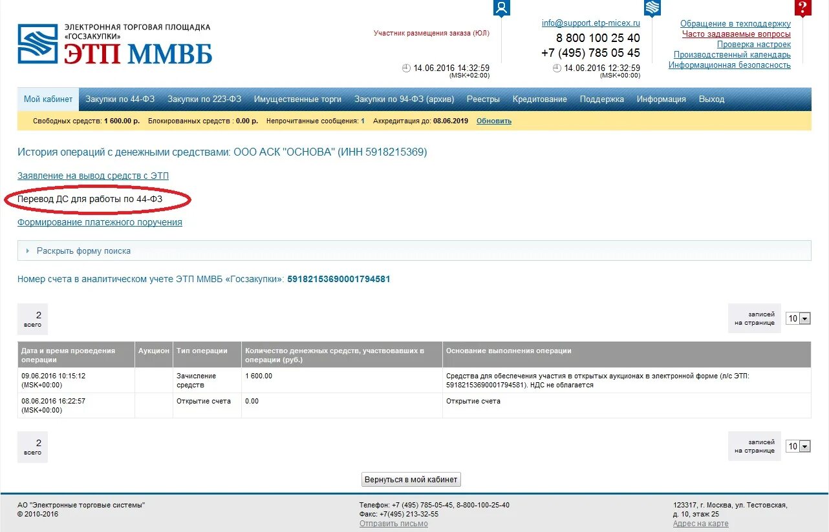Click the 0.00 amount cell
This screenshot has width=829, height=532.
click(x=342, y=405)
